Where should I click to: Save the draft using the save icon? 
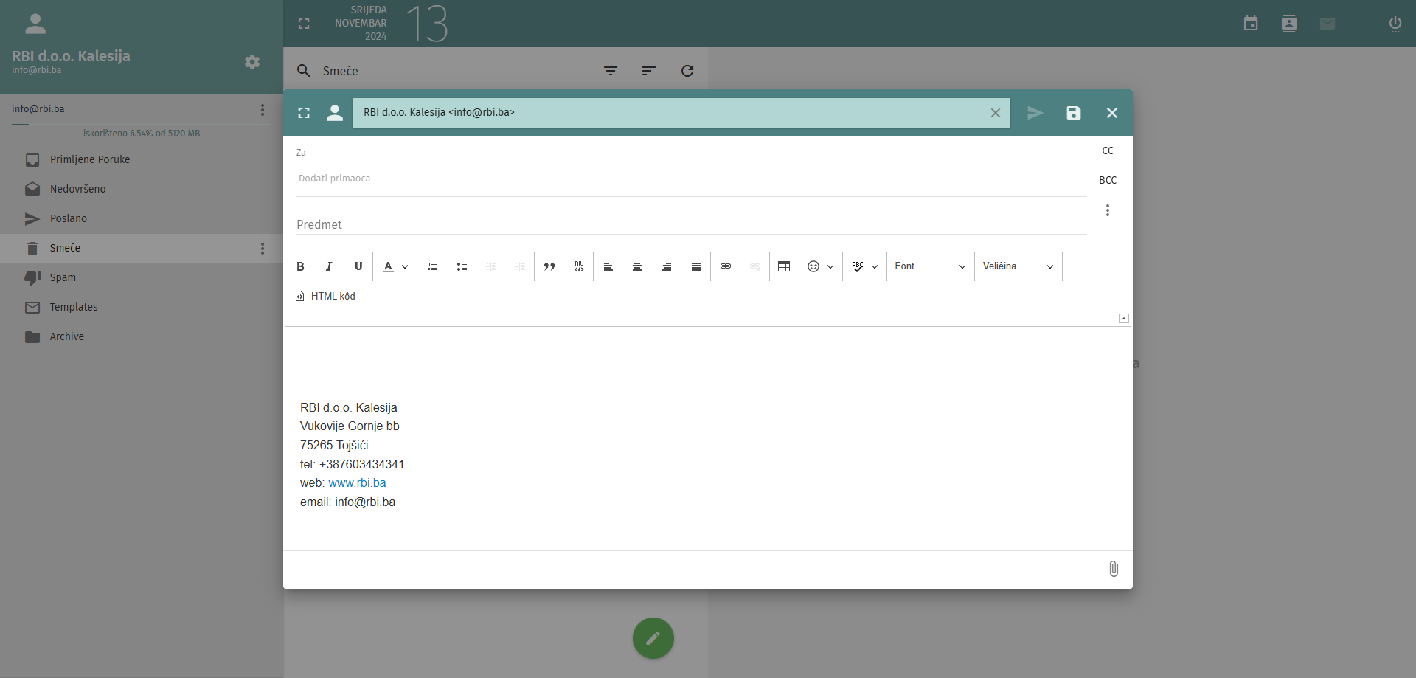pos(1073,113)
